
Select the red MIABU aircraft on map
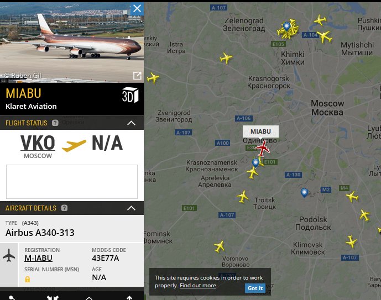pos(263,148)
